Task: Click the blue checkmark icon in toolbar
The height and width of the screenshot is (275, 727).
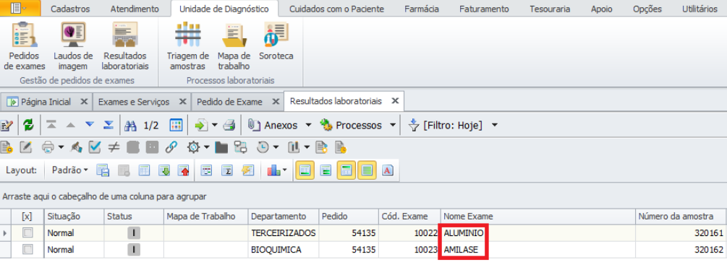Action: pyautogui.click(x=95, y=147)
